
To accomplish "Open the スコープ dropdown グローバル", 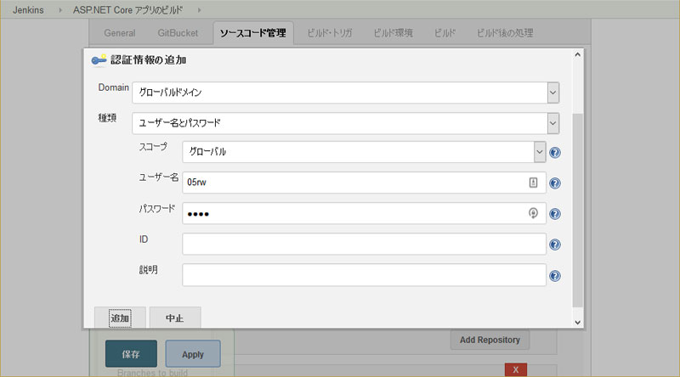I will pos(364,152).
